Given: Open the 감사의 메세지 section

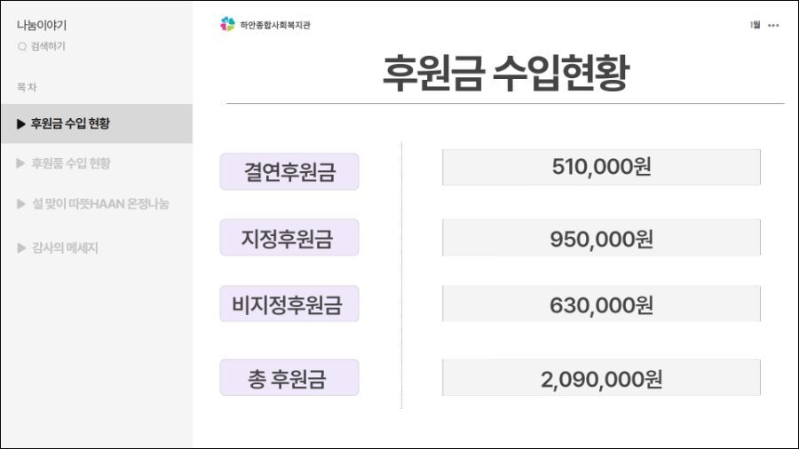Looking at the screenshot, I should [65, 248].
